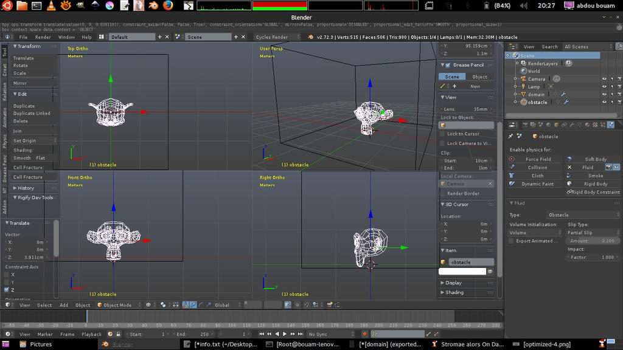Image resolution: width=623 pixels, height=350 pixels.
Task: Open the Physics tab in properties editor
Action: click(611, 125)
